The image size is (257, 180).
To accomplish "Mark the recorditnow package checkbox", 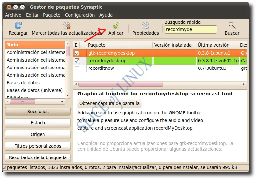I will point(77,68).
